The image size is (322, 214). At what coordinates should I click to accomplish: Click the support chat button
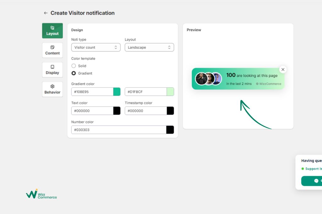click(x=312, y=181)
